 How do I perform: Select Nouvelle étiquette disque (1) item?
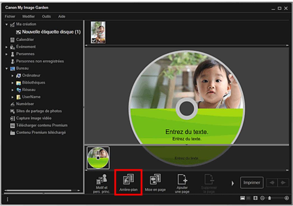53,32
